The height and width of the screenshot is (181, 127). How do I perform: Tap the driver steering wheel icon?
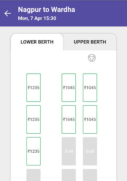(x=92, y=58)
